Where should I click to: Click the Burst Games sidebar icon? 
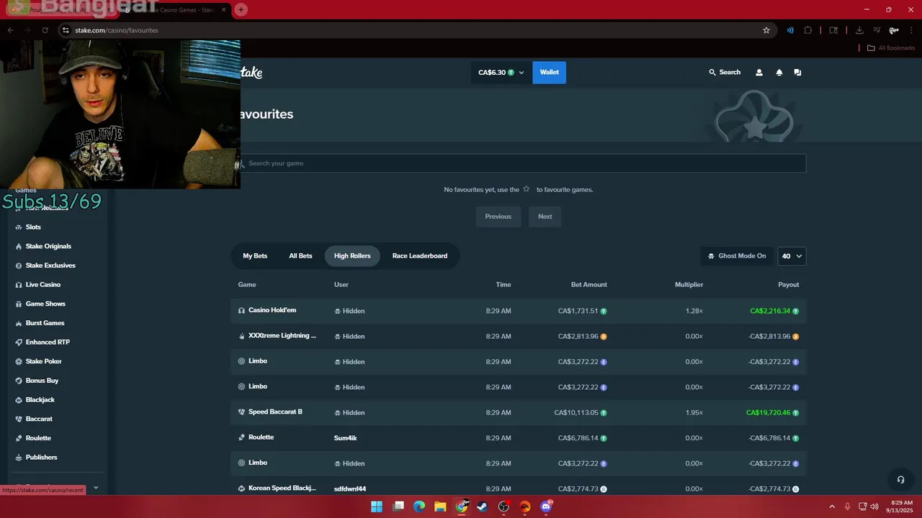click(x=19, y=323)
